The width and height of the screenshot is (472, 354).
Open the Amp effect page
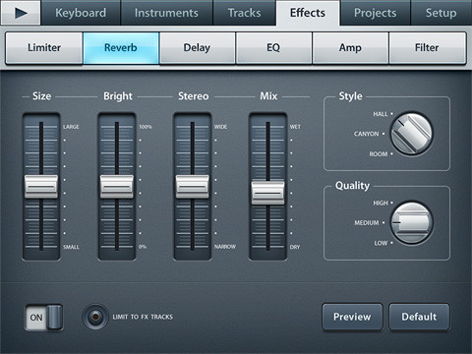[x=350, y=48]
